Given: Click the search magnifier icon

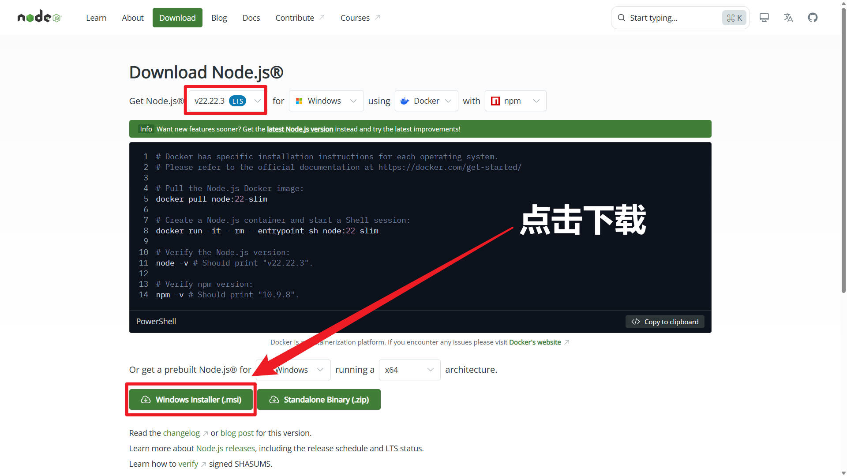Looking at the screenshot, I should (622, 18).
